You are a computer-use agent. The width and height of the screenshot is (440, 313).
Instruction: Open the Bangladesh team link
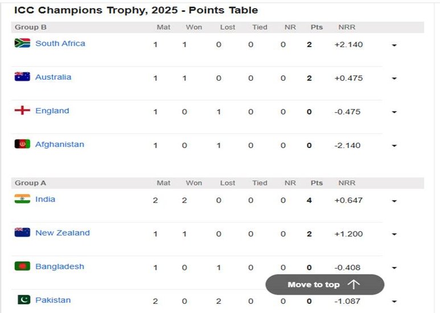(60, 266)
